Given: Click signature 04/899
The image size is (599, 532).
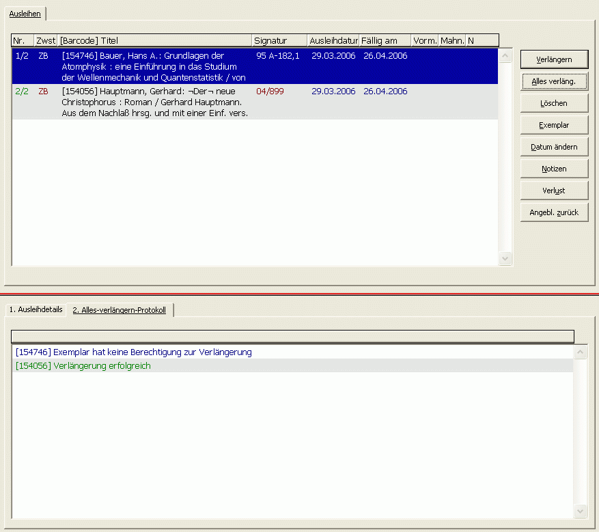Looking at the screenshot, I should (x=270, y=92).
